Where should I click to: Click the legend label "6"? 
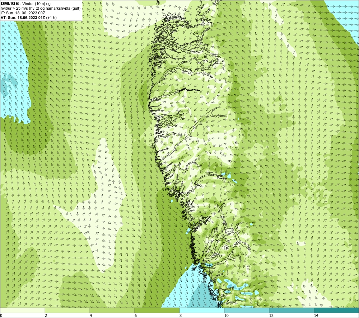point(136,315)
